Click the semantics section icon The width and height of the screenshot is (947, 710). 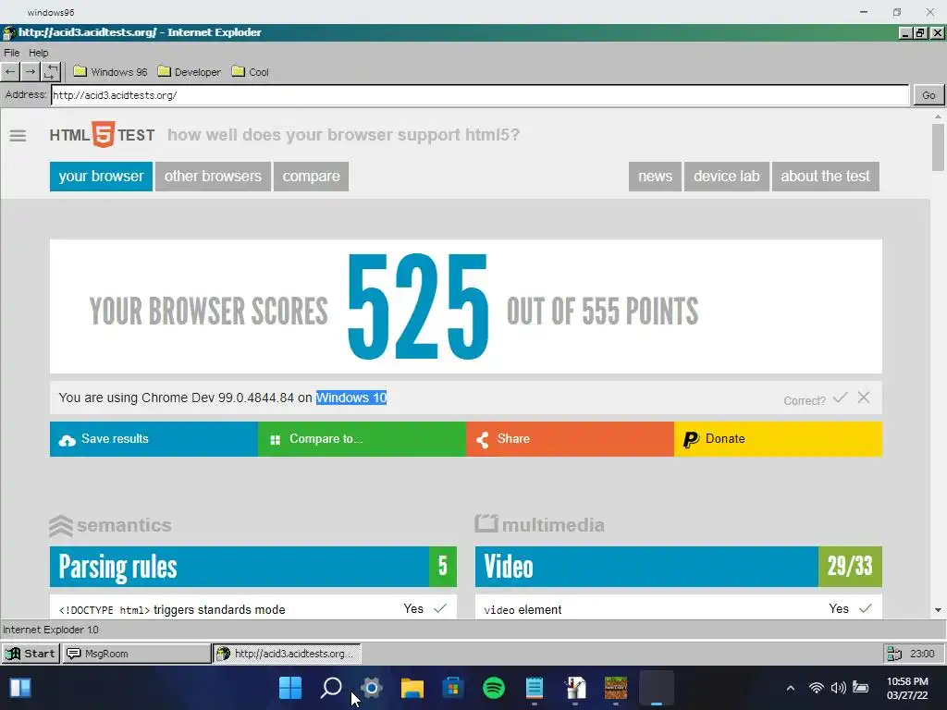coord(60,525)
